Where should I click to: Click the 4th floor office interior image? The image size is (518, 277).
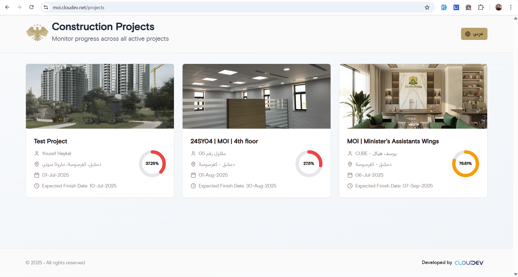(x=256, y=96)
